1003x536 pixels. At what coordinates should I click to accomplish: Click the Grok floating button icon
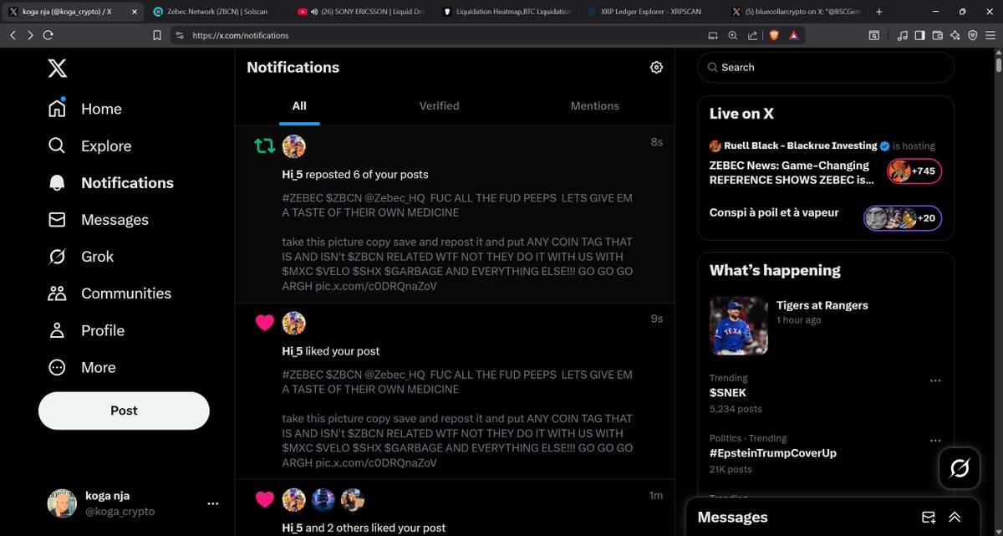960,468
